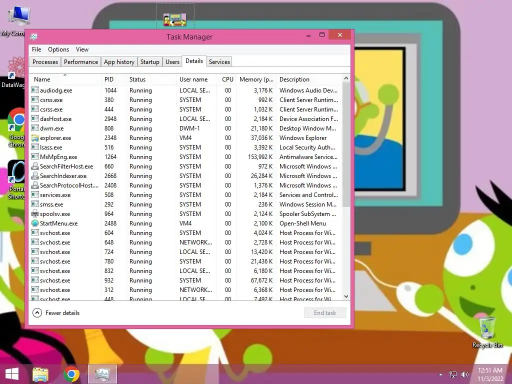Click the process list scroll-up arrow

tap(346, 78)
